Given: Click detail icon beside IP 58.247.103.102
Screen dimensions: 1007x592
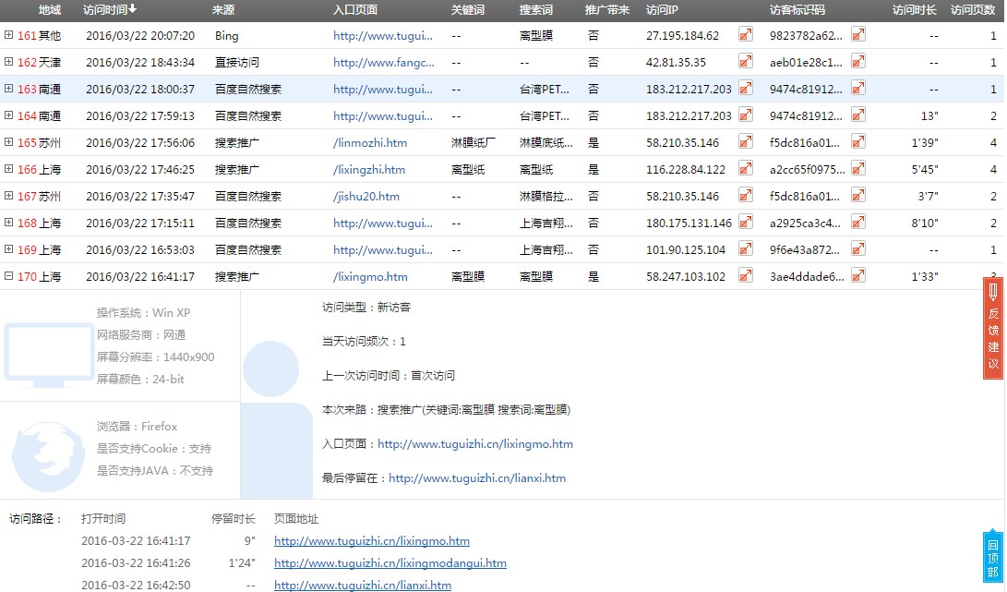Looking at the screenshot, I should 745,276.
